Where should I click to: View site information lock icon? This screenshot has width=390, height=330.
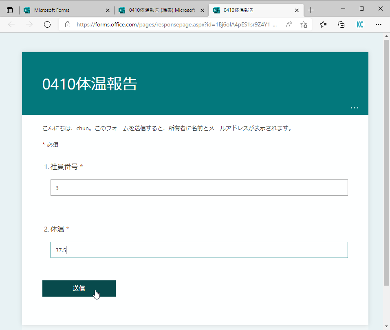pyautogui.click(x=67, y=24)
